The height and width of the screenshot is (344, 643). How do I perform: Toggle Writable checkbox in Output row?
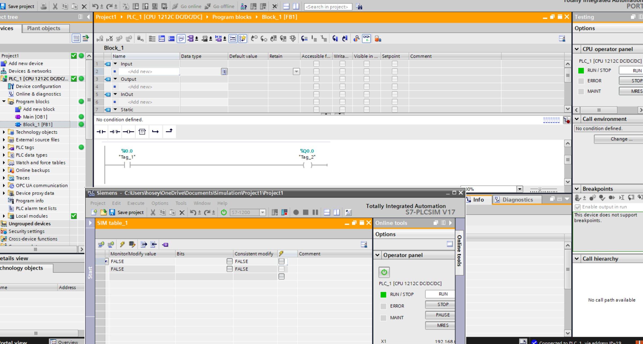(342, 79)
